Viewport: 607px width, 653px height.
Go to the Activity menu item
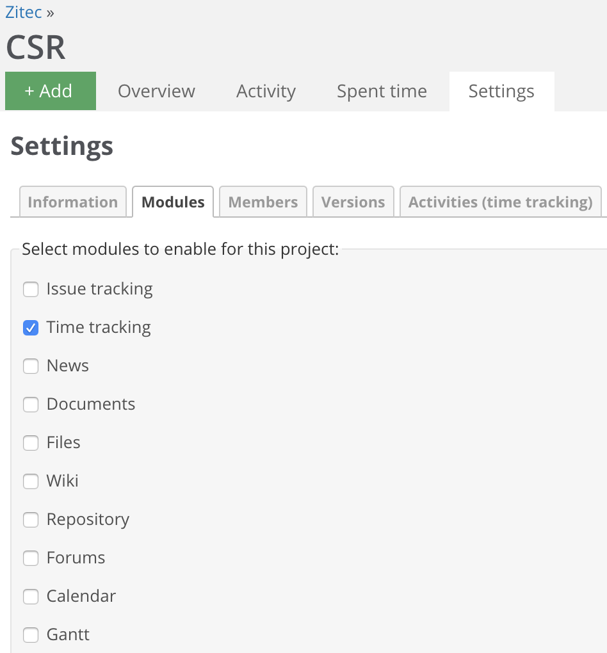click(266, 91)
